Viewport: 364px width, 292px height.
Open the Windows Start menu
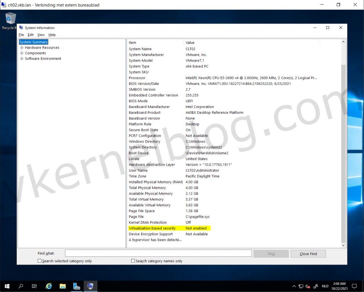7,286
